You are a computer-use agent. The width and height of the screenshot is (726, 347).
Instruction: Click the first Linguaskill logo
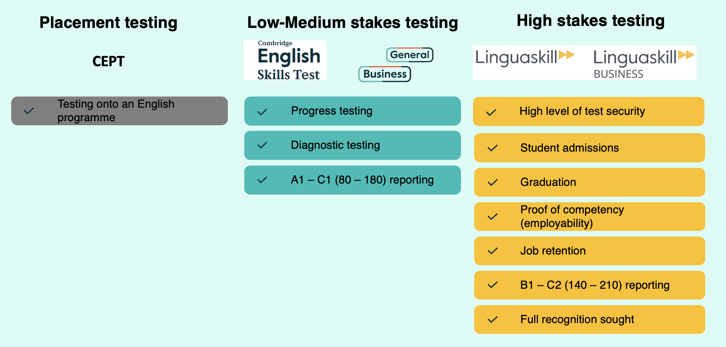525,57
